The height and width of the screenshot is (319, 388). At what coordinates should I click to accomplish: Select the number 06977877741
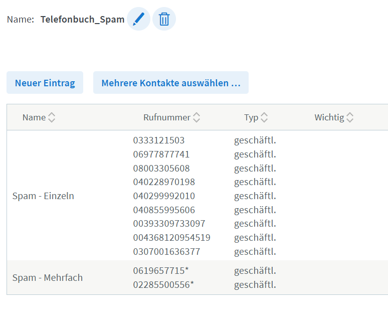point(161,154)
